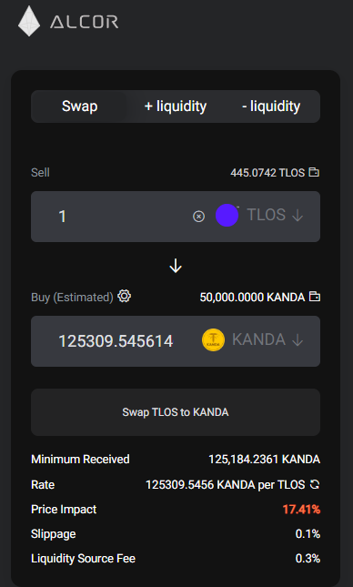Click the KANDA wallet balance icon
Viewport: 353px width, 587px height.
coord(315,298)
